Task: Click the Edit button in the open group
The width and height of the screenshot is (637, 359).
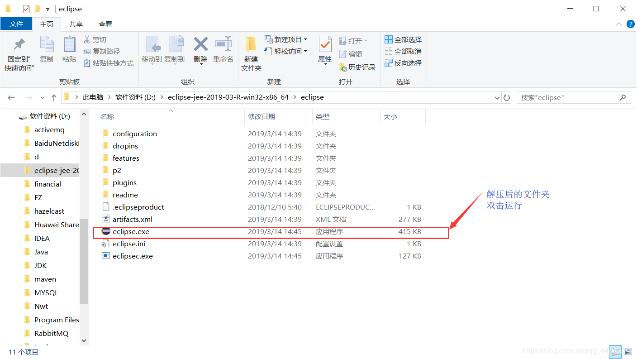Action: pos(350,54)
